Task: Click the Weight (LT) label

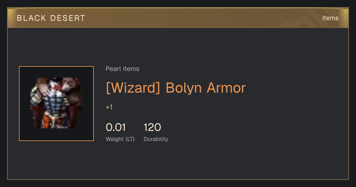Action: point(120,139)
